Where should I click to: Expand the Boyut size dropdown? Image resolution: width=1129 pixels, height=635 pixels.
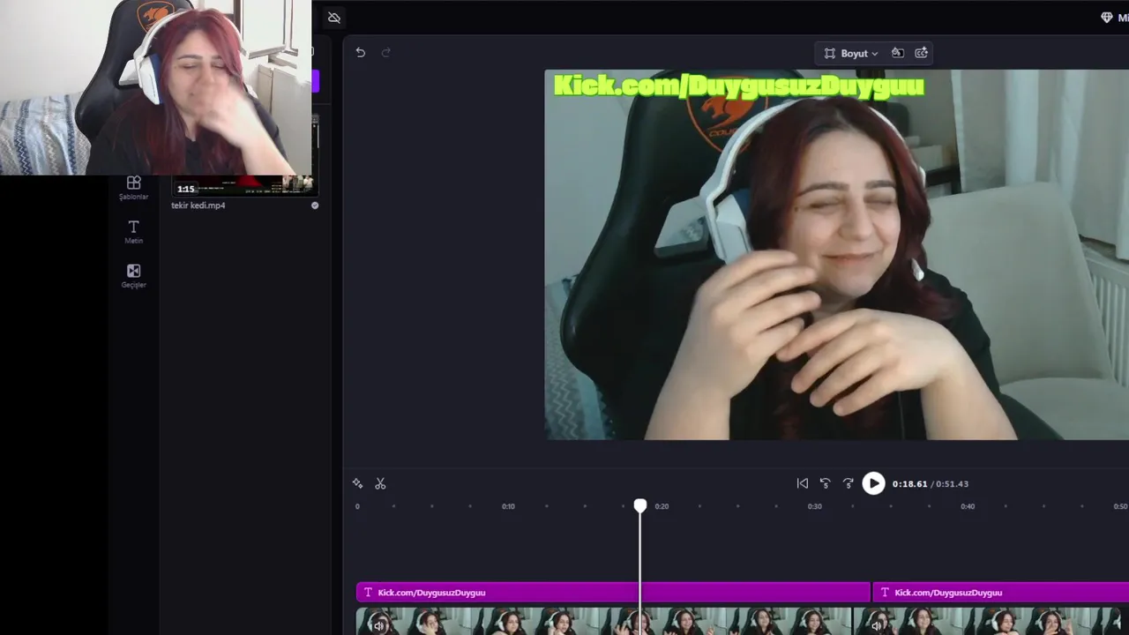coord(851,53)
